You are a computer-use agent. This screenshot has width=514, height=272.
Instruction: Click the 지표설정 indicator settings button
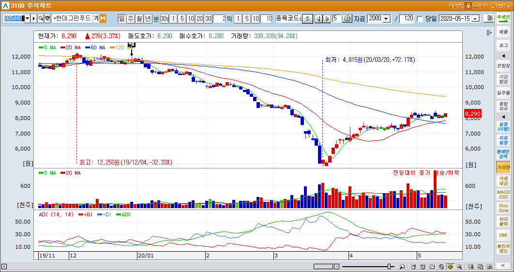tap(503, 140)
